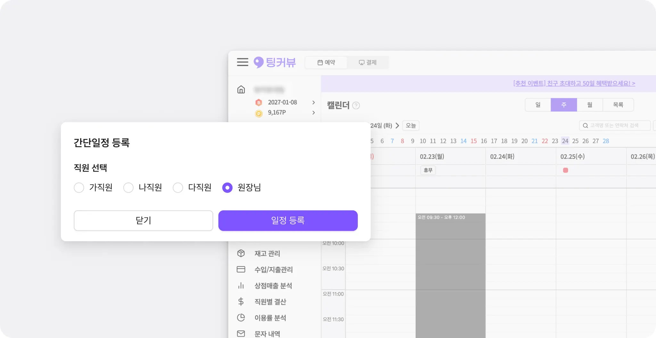Screen dimensions: 656x338
Task: Open 문자 내역 in sidebar
Action: [267, 334]
